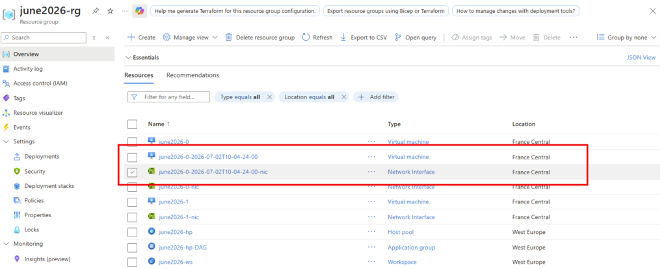Check the june2026-1-nic row checkbox
This screenshot has height=269, width=666.
(133, 217)
